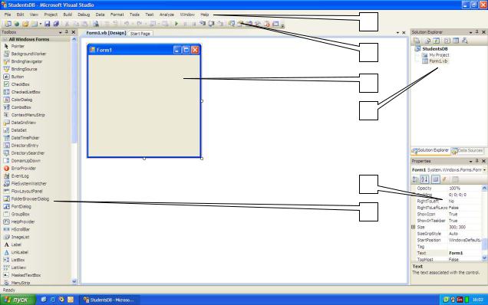Image resolution: width=488 pixels, height=305 pixels.
Task: Switch to Data Sources tab
Action: pos(467,151)
